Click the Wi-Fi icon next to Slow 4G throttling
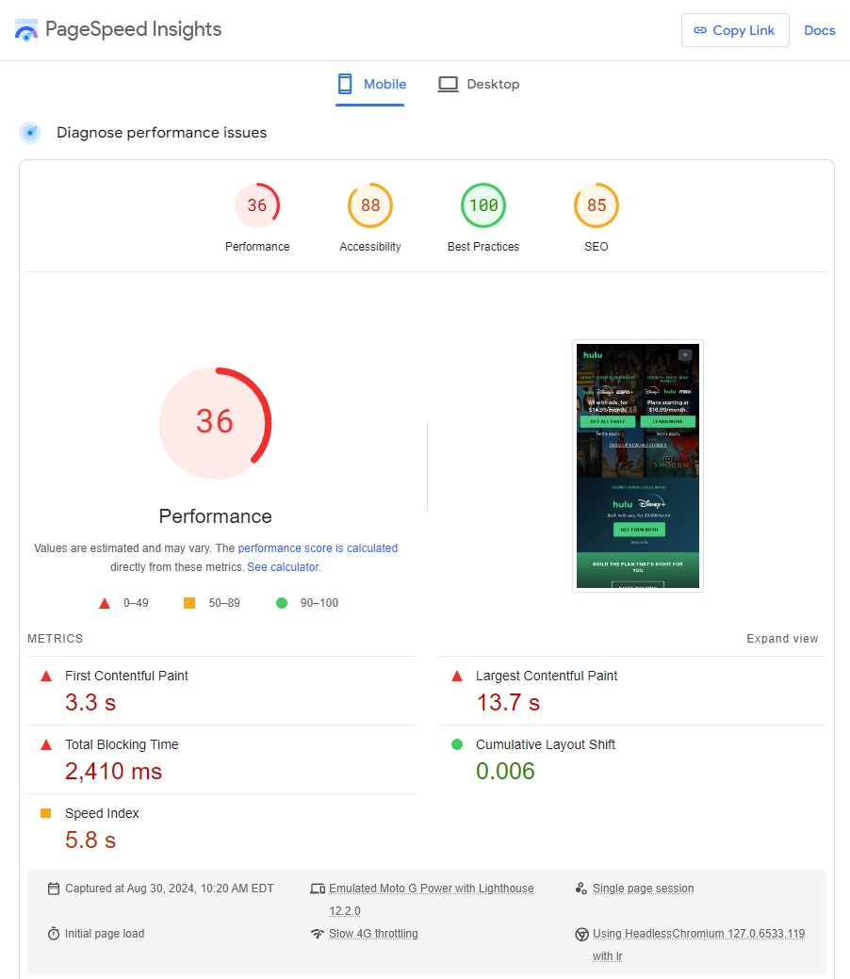 tap(318, 934)
